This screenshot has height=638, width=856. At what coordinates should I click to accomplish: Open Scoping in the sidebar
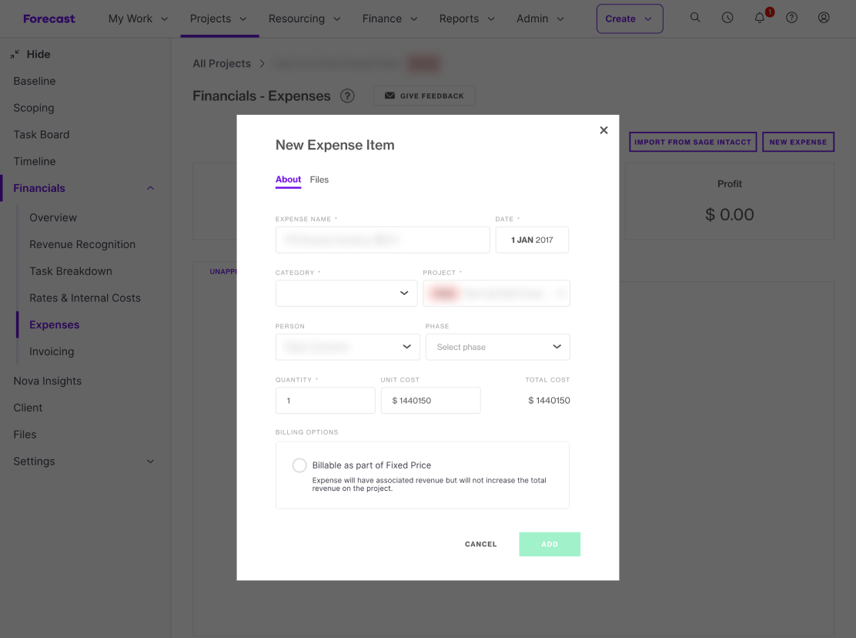(34, 108)
